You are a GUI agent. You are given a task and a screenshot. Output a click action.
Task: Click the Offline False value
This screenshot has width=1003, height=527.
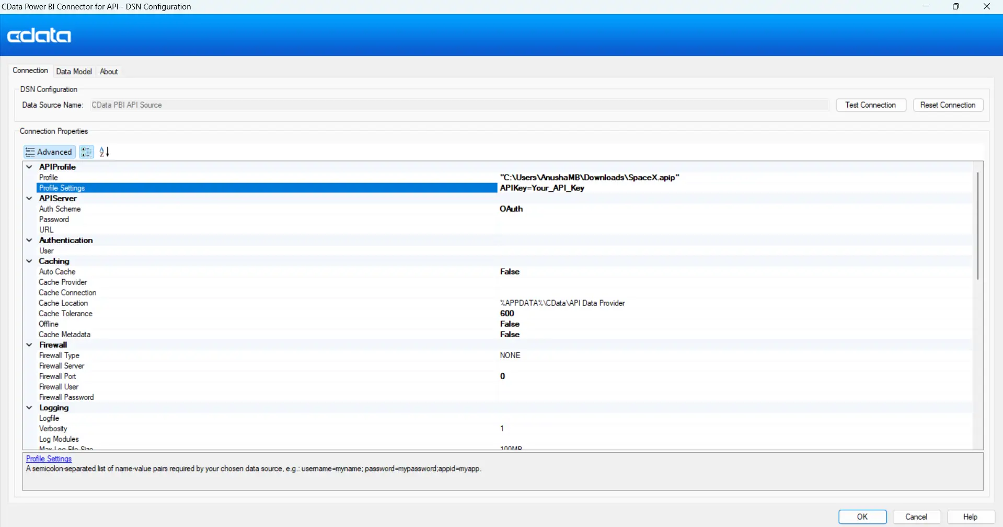510,324
